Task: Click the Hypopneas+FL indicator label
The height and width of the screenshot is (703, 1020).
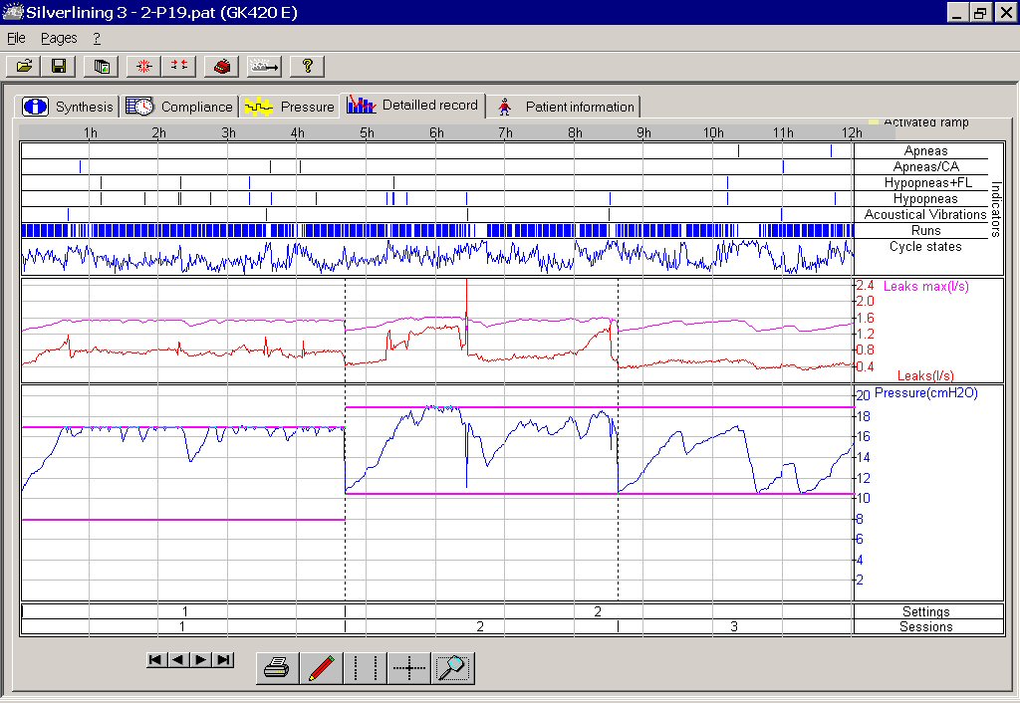Action: point(927,183)
